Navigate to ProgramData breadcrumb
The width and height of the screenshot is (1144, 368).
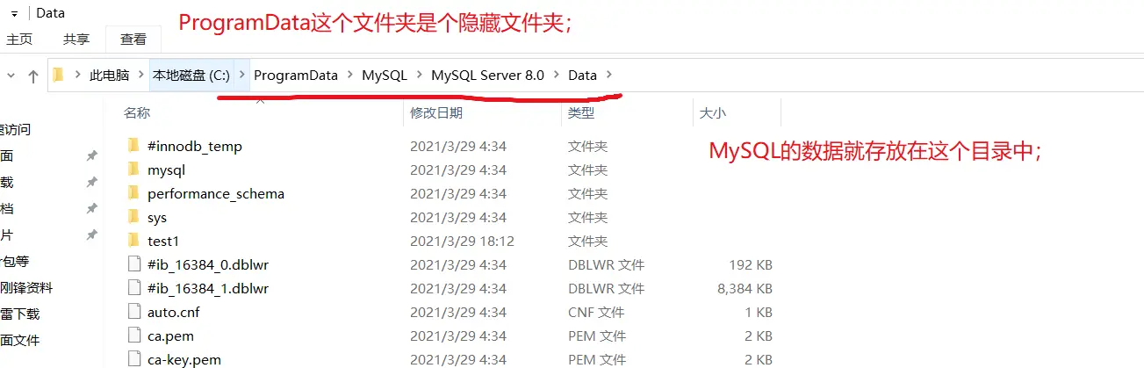pyautogui.click(x=296, y=76)
